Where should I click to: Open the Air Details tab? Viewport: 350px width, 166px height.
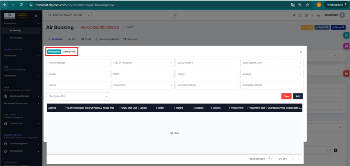coord(55,39)
